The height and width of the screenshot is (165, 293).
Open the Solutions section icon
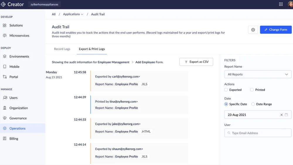click(5, 25)
